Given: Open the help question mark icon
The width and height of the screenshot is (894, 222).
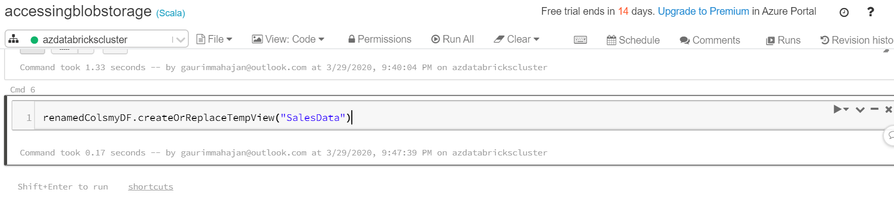Looking at the screenshot, I should coord(871,12).
